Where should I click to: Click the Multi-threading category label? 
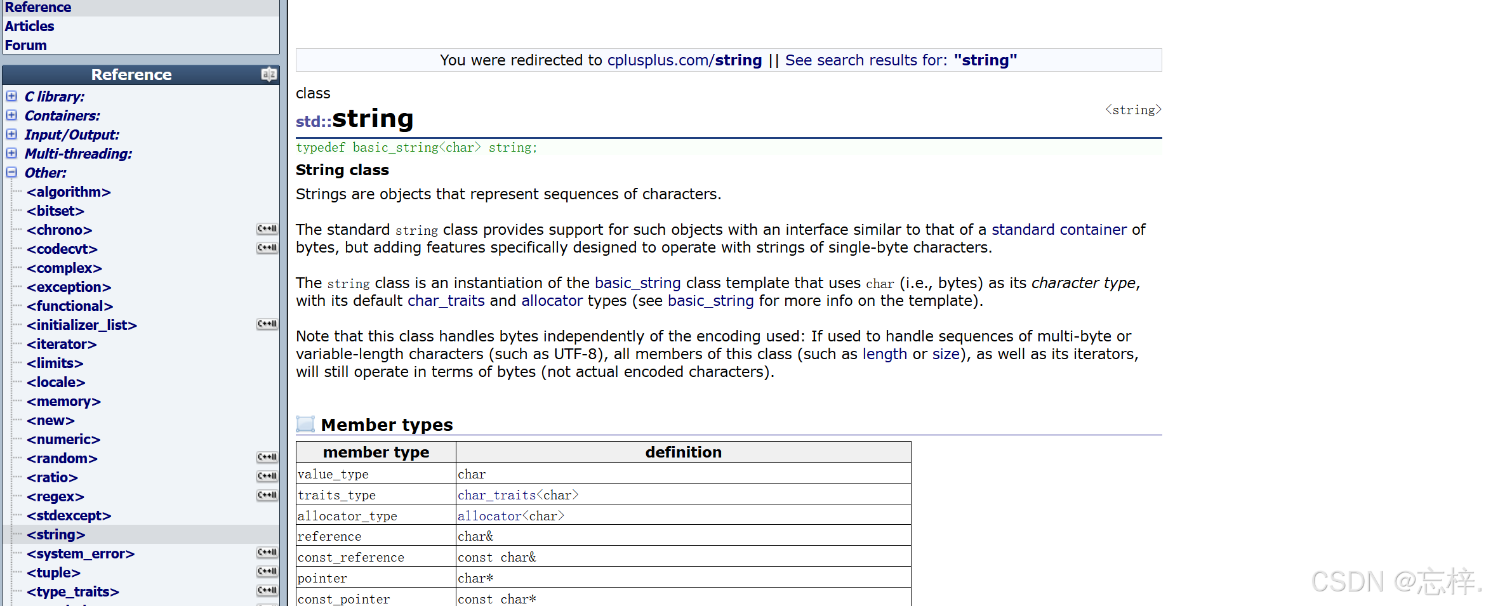[x=78, y=154]
